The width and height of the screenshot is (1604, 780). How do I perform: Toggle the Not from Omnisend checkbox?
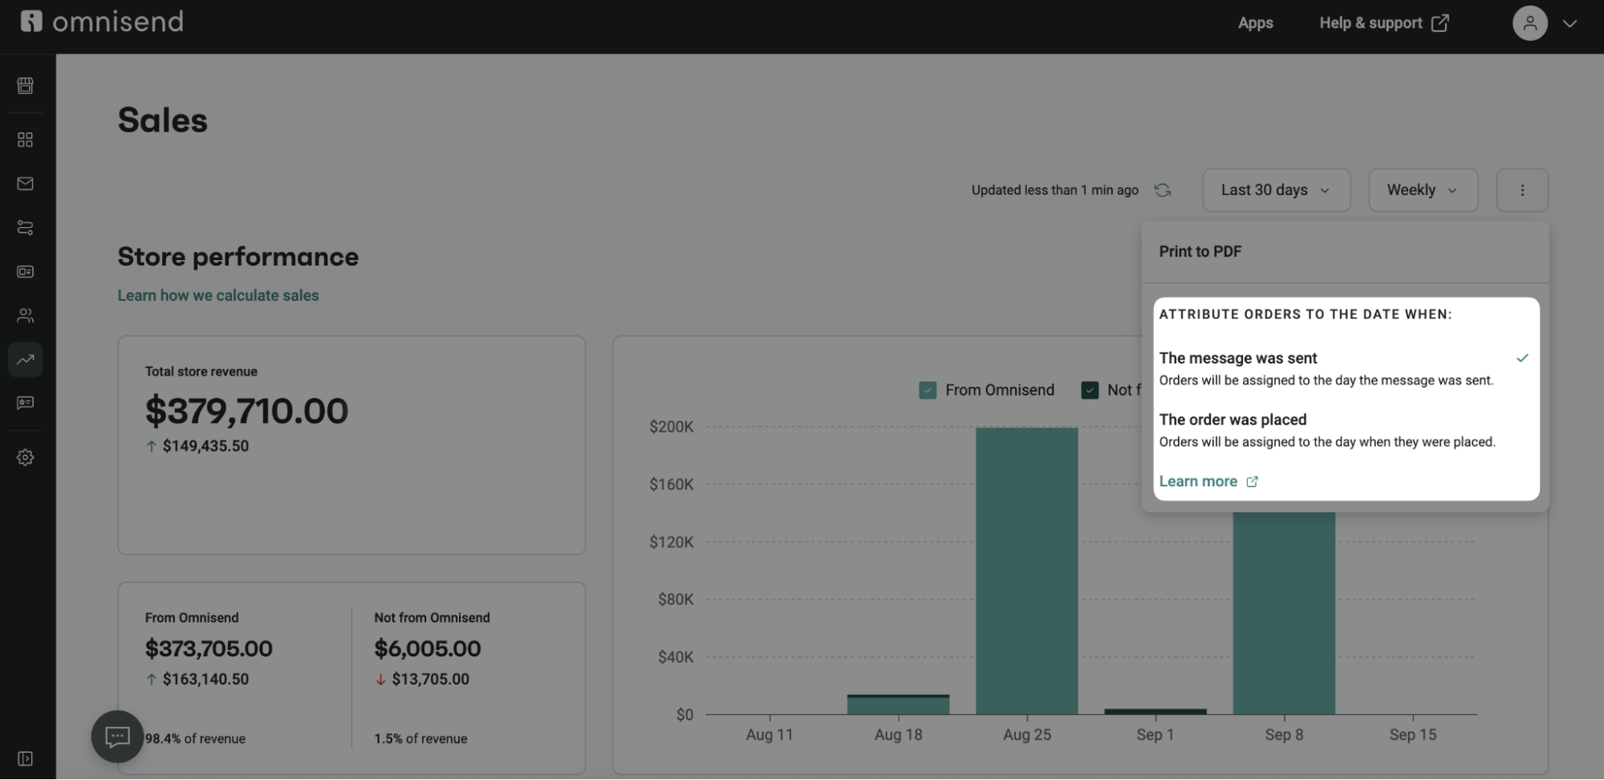click(1090, 390)
